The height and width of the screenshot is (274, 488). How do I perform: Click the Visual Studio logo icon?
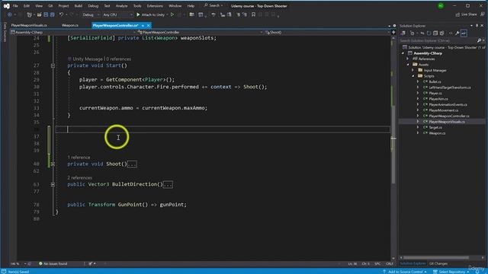[x=6, y=6]
